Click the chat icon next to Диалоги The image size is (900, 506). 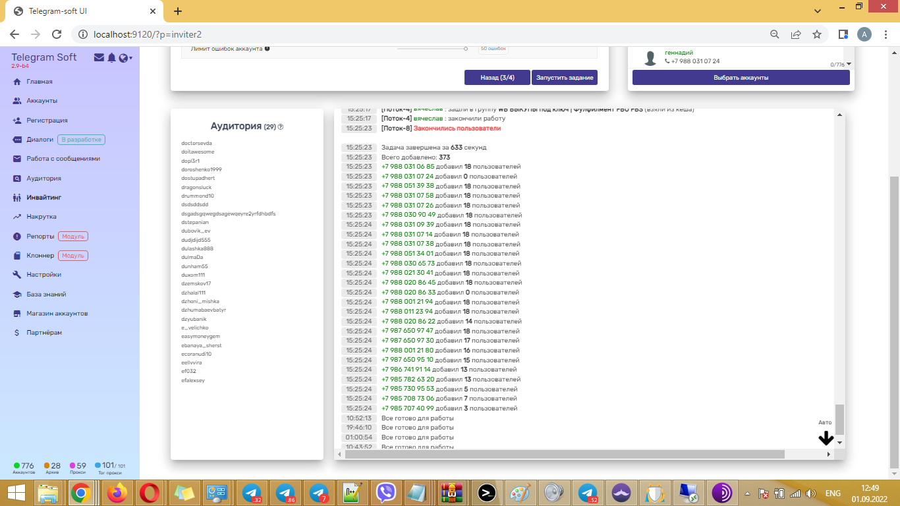pyautogui.click(x=17, y=140)
